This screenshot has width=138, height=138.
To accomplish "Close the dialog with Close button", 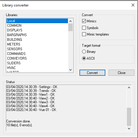I will pyautogui.click(x=122, y=73).
